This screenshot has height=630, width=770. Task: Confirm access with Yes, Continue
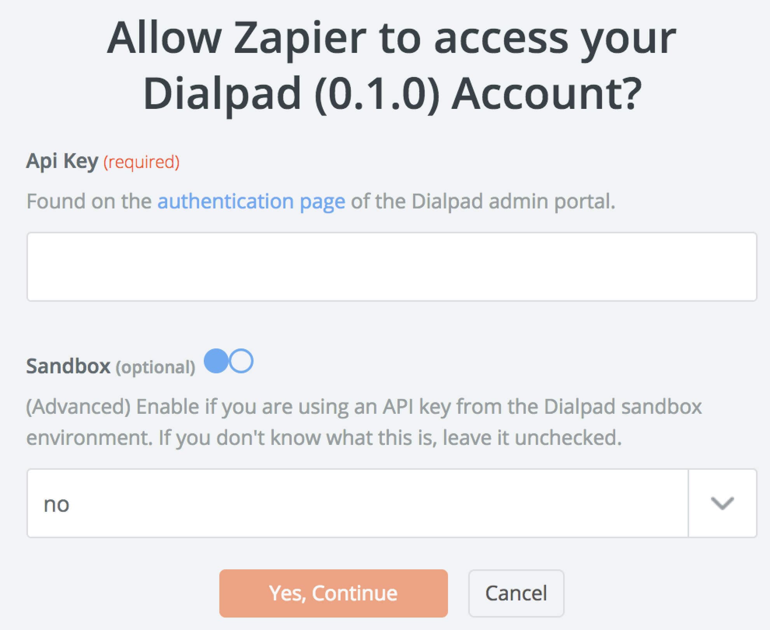coord(334,593)
